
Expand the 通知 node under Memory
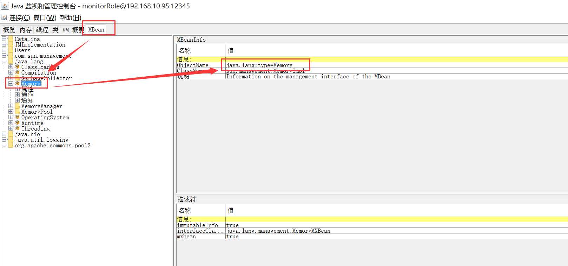[17, 100]
